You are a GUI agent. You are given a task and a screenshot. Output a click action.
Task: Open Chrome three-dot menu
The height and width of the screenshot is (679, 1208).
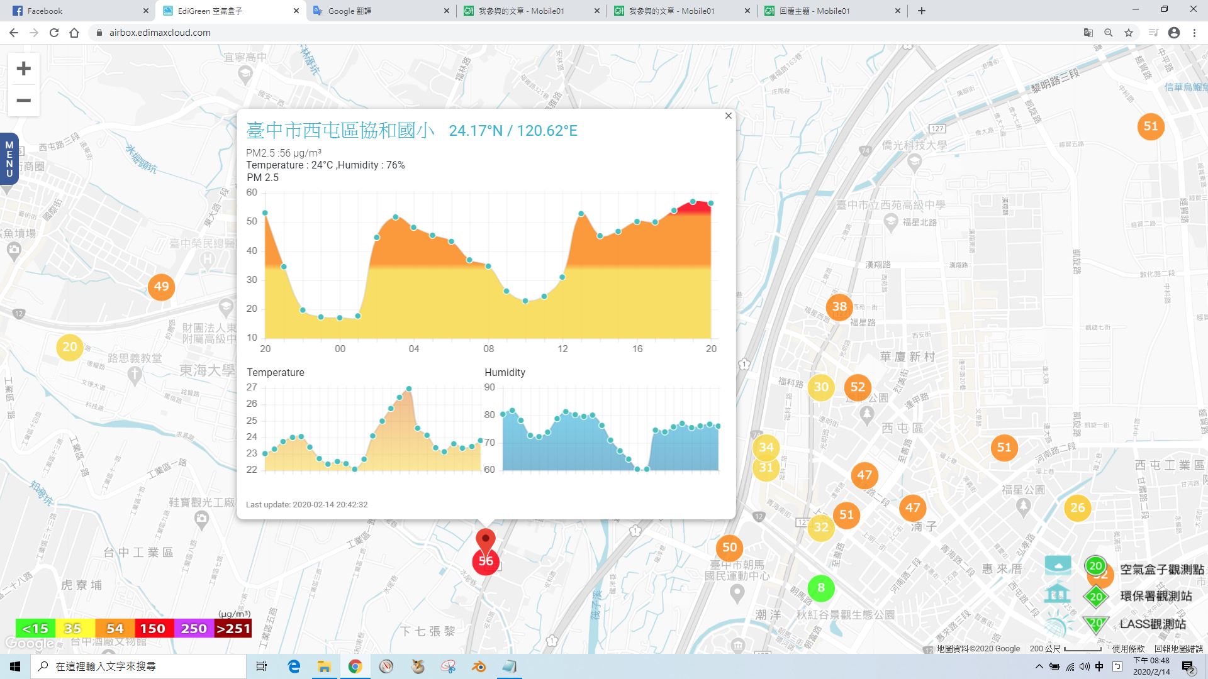pos(1194,33)
